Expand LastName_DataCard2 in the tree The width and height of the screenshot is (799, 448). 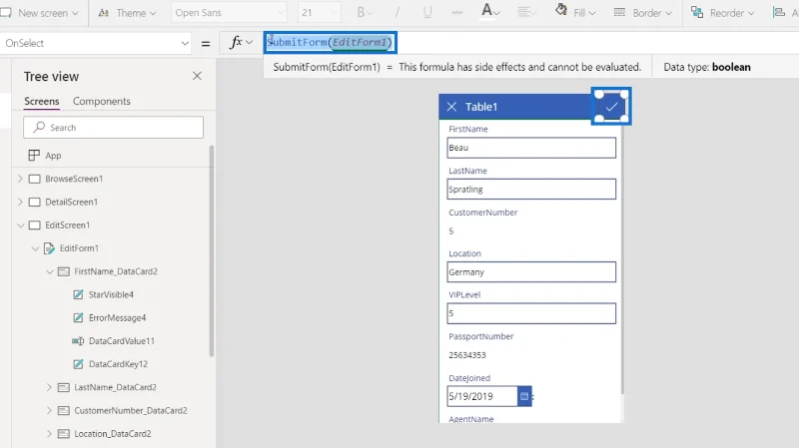click(x=49, y=387)
